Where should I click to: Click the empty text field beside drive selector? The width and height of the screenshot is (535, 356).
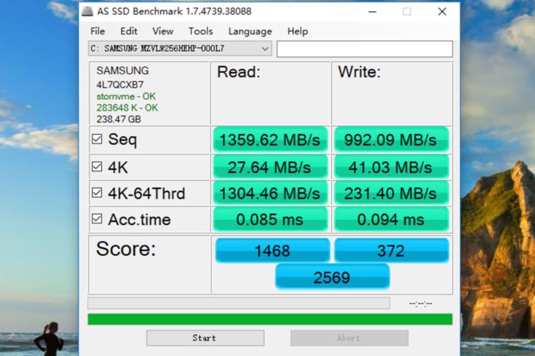pyautogui.click(x=364, y=48)
